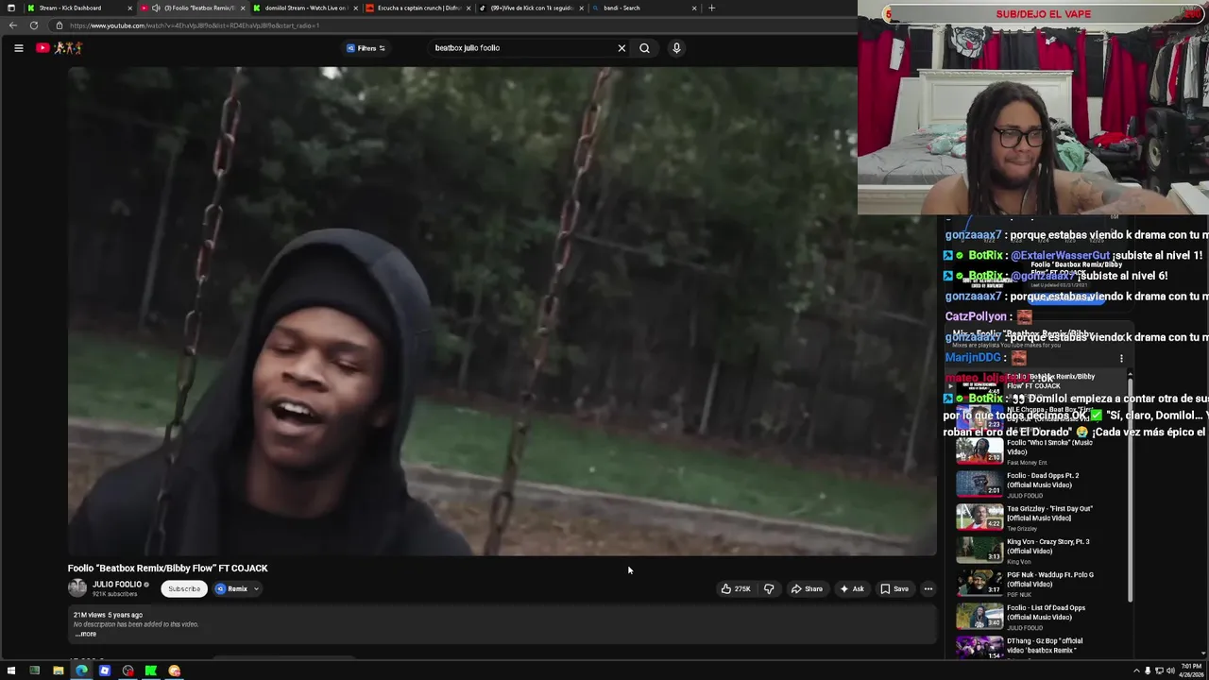1209x680 pixels.
Task: Click the browser back arrow
Action: (x=13, y=25)
